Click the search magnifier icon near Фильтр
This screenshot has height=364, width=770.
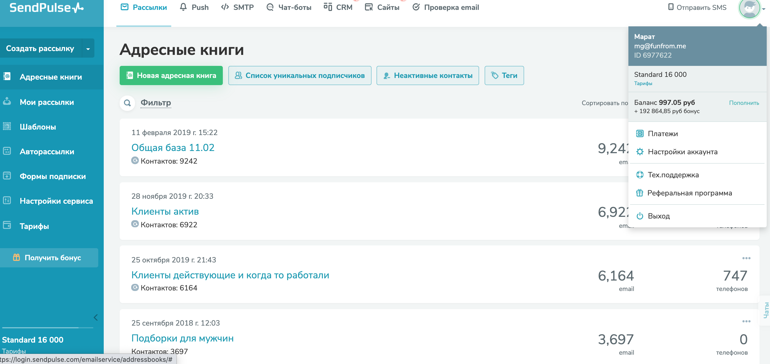[127, 103]
